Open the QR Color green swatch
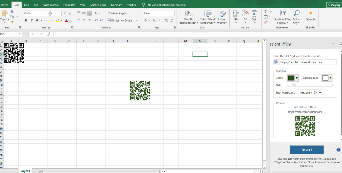 pyautogui.click(x=293, y=78)
